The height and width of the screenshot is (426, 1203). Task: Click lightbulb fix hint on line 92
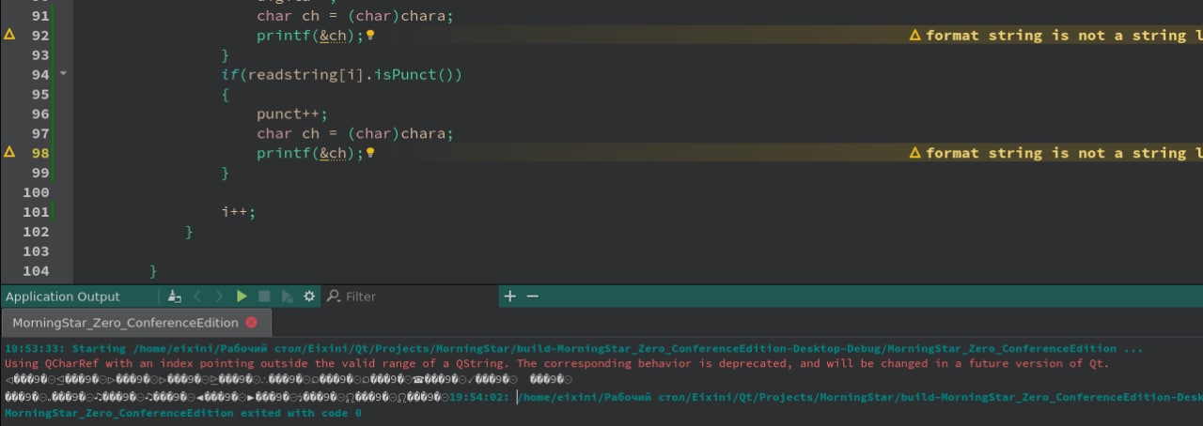[370, 36]
